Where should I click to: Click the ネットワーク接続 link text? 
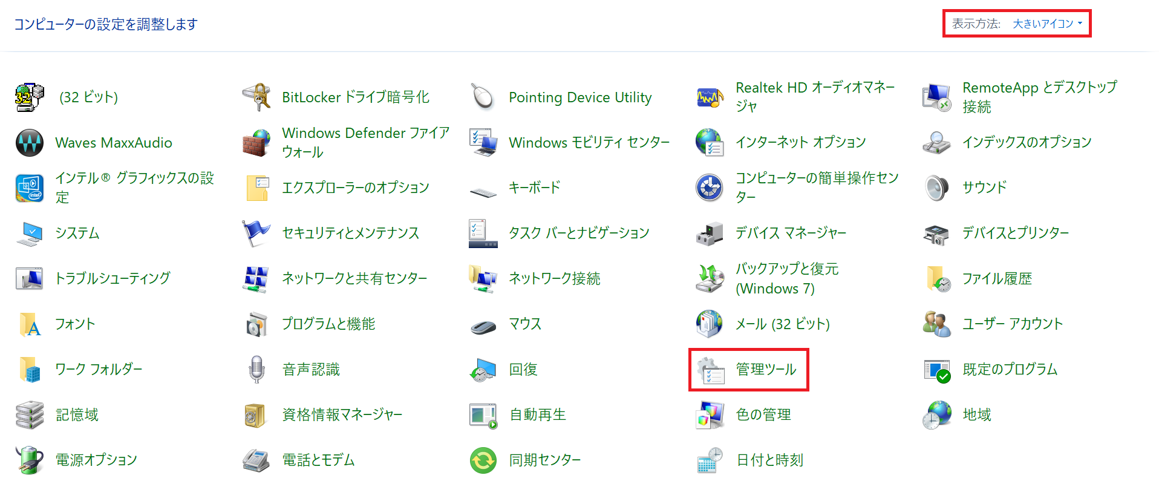555,278
